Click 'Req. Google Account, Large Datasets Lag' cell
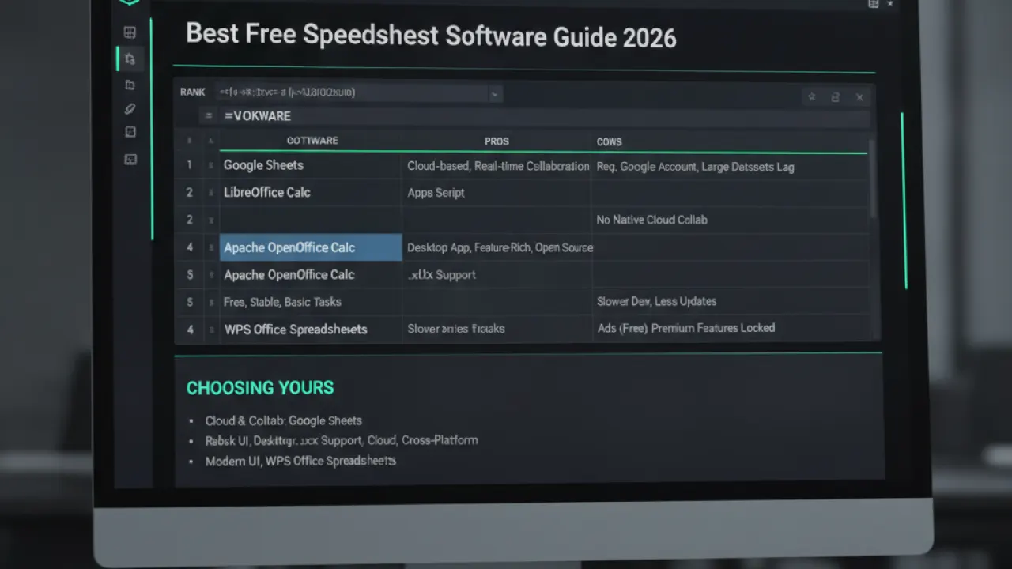 pos(731,167)
